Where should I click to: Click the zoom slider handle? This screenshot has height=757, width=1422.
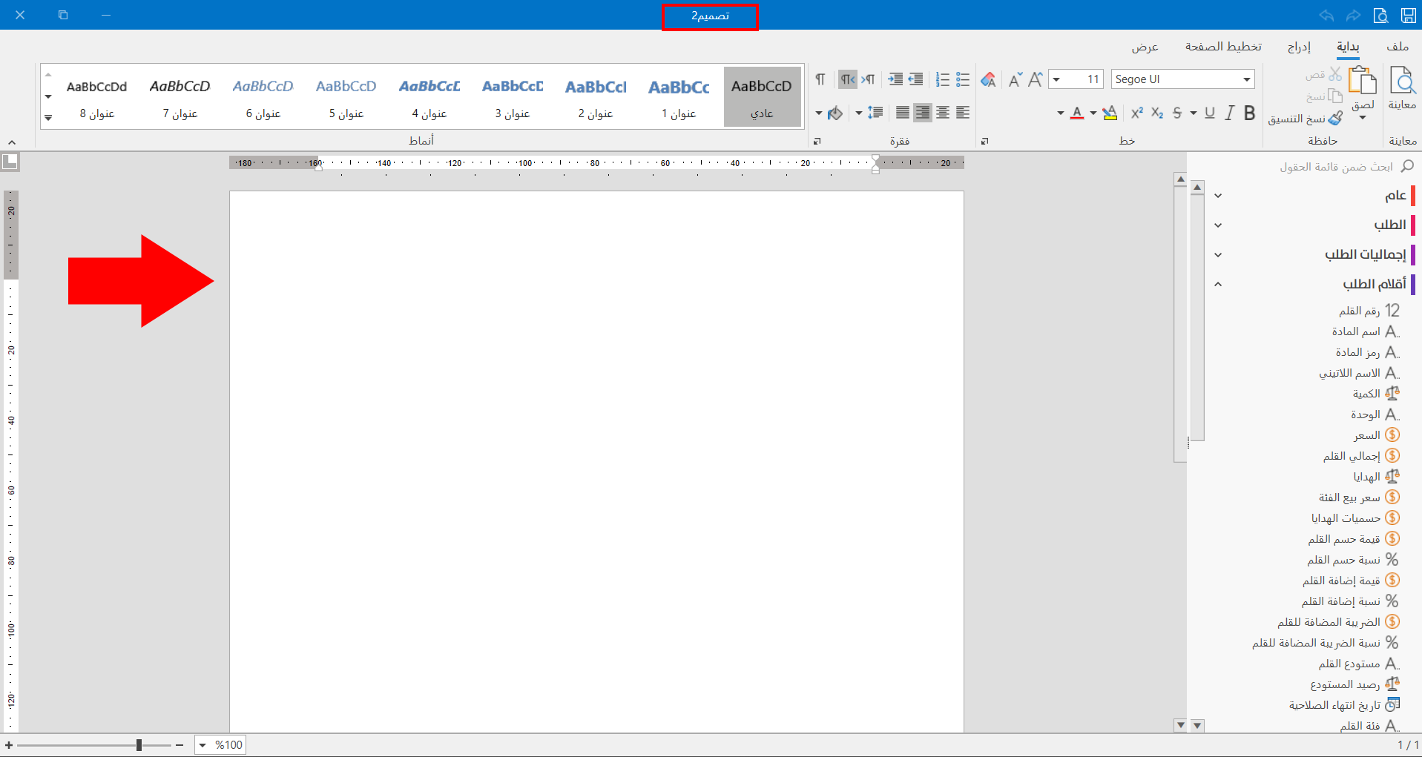[x=139, y=745]
